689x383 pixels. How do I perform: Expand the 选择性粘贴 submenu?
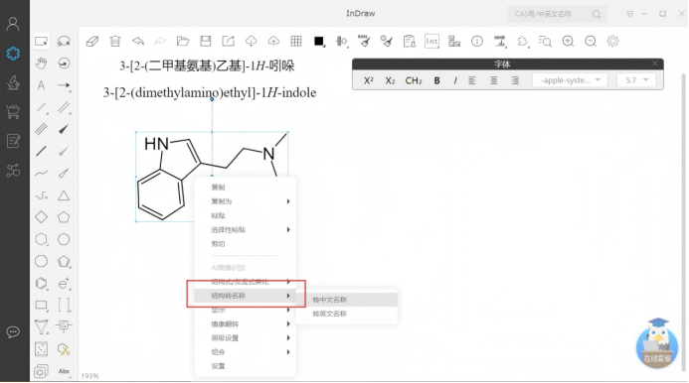point(246,230)
